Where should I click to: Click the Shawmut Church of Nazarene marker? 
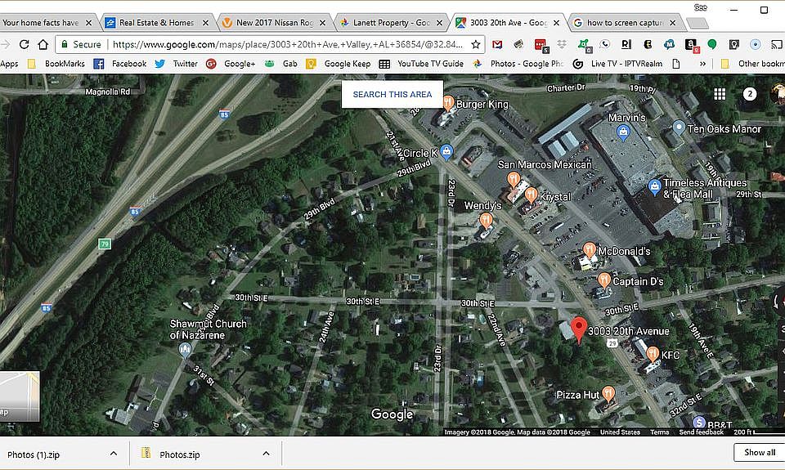click(186, 349)
